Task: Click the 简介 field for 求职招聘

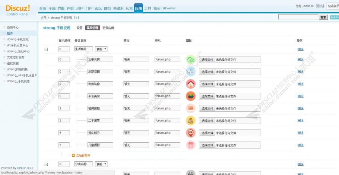Action: tap(136, 71)
